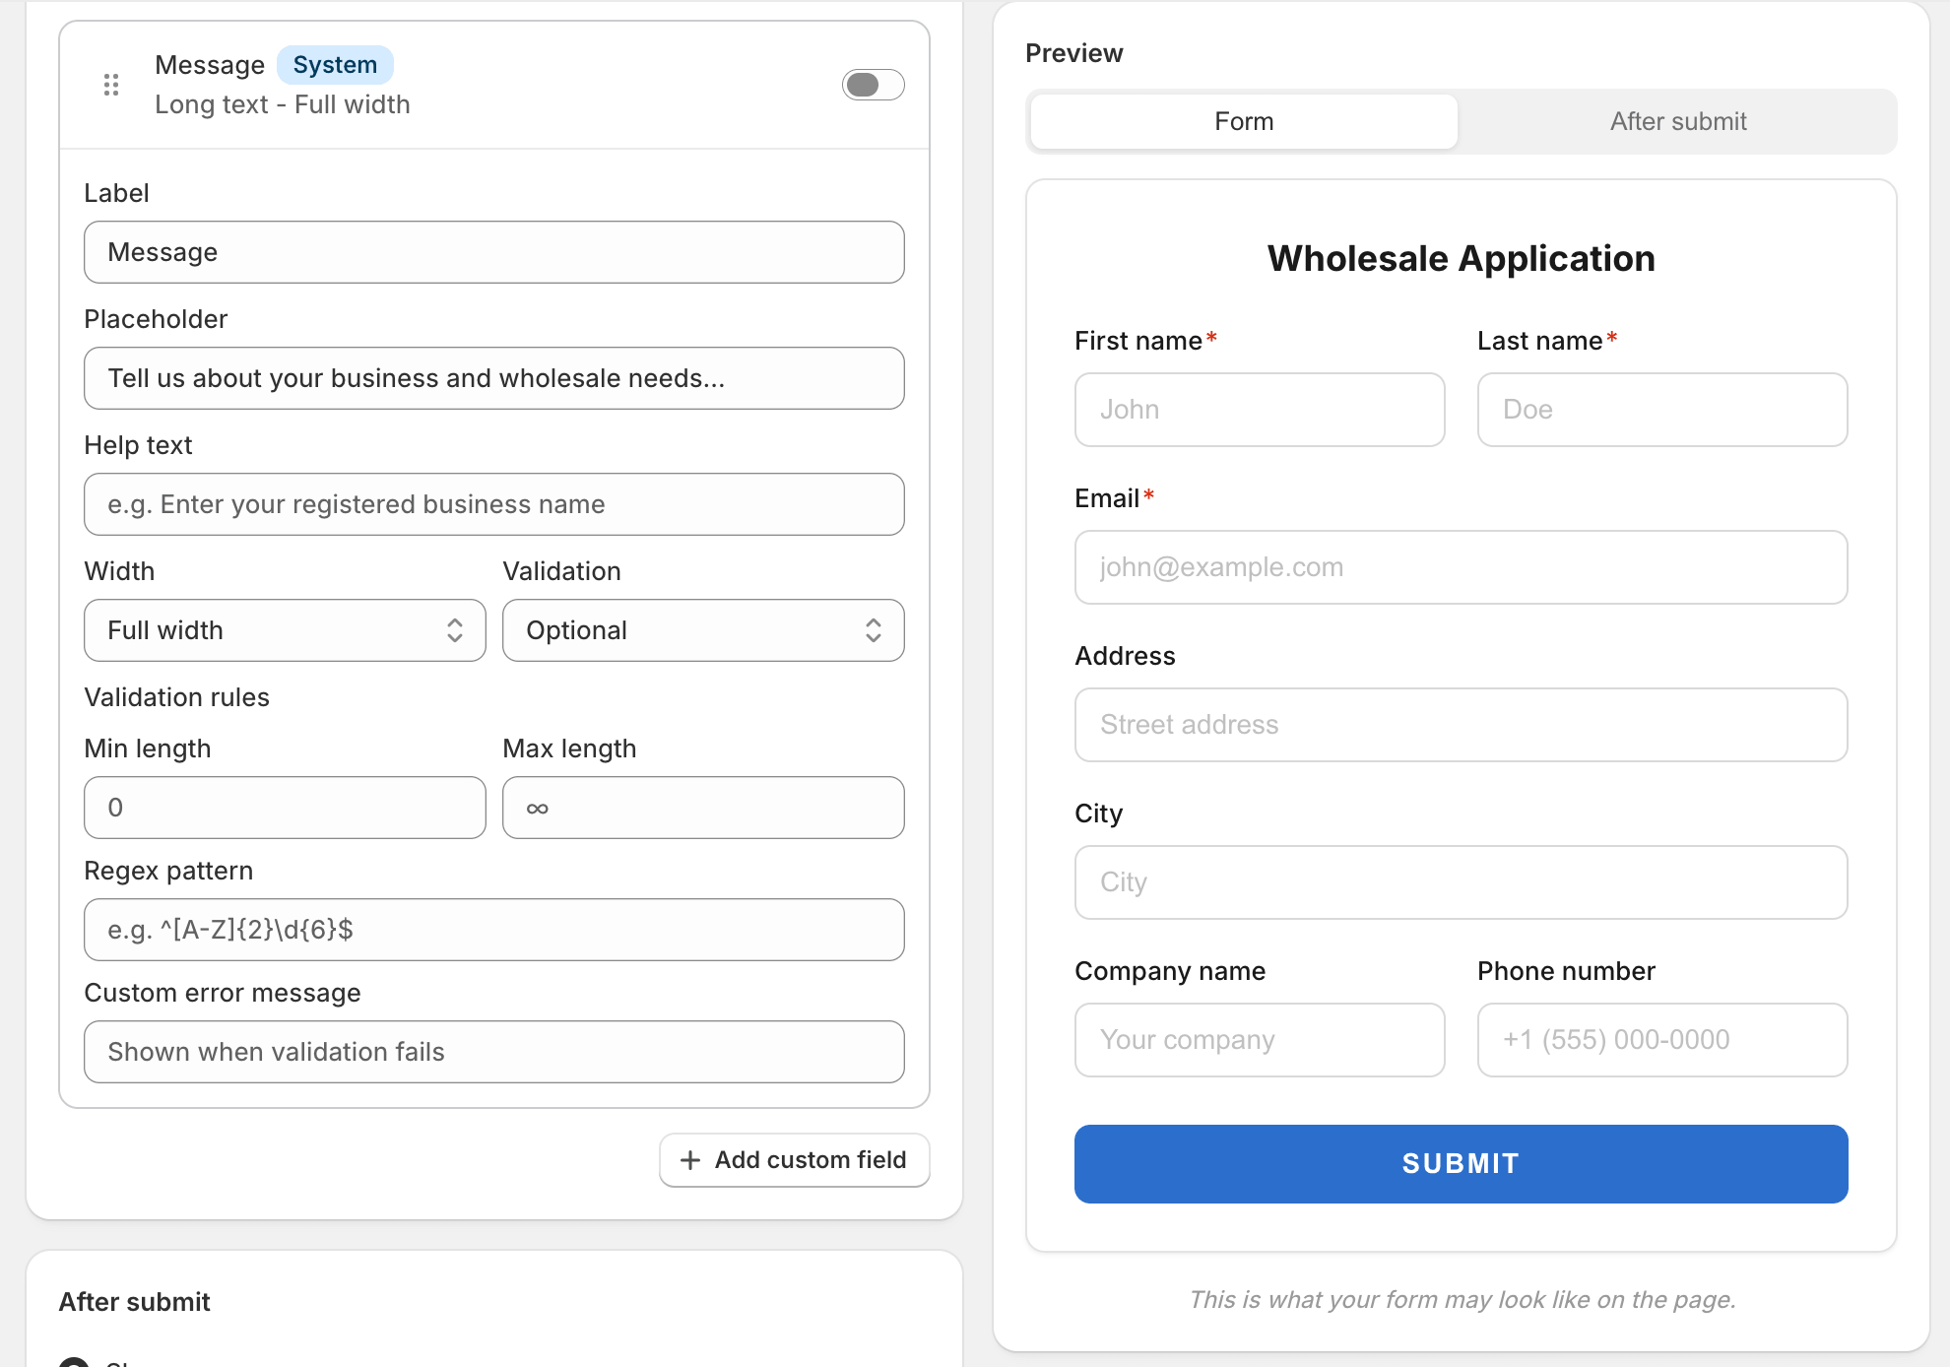This screenshot has height=1367, width=1950.
Task: Click the form preview disclaimer note
Action: point(1462,1300)
